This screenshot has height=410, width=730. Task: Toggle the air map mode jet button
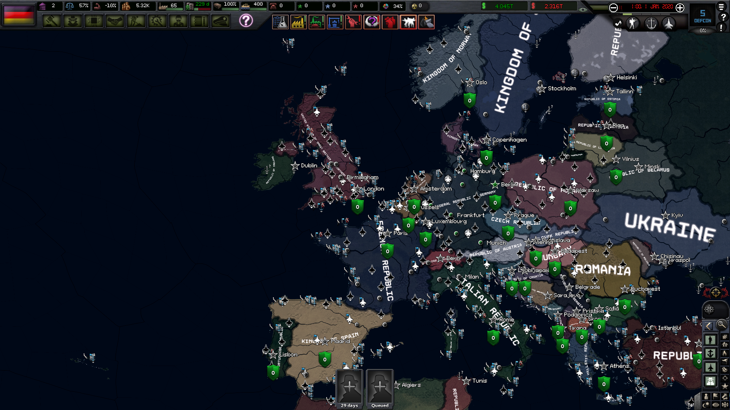pyautogui.click(x=710, y=367)
